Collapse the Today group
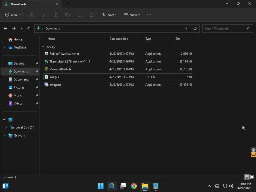This screenshot has width=256, height=192. click(x=43, y=46)
